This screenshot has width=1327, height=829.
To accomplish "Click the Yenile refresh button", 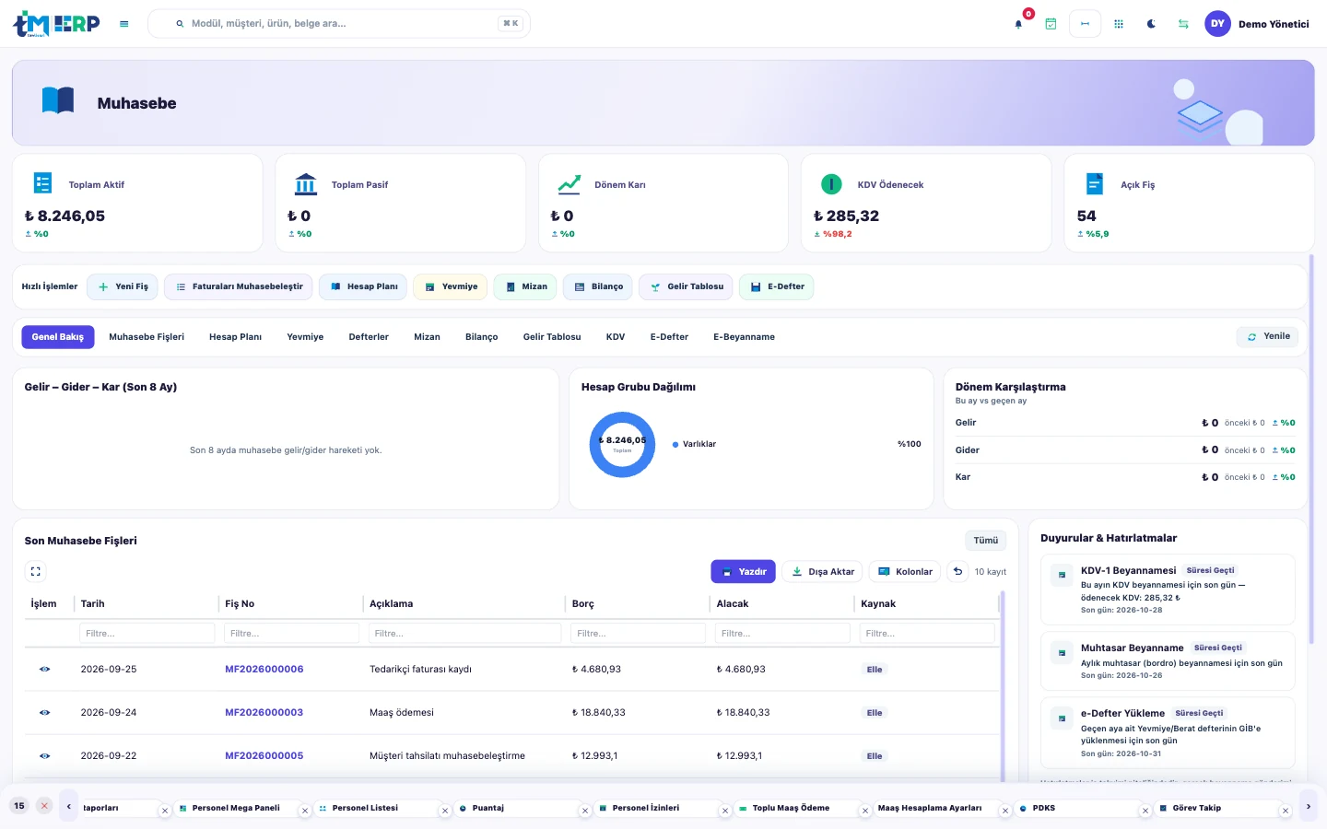I will click(1267, 336).
